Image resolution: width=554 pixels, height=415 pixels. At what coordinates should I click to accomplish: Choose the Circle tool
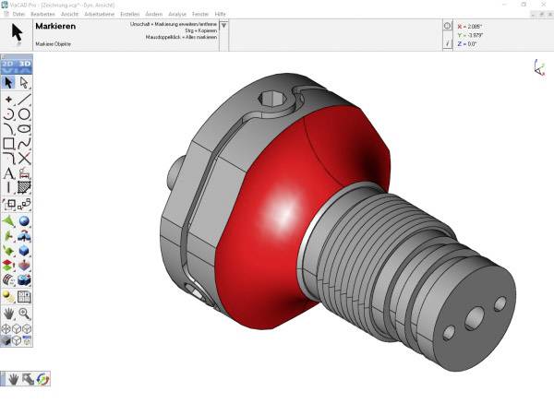[x=25, y=113]
